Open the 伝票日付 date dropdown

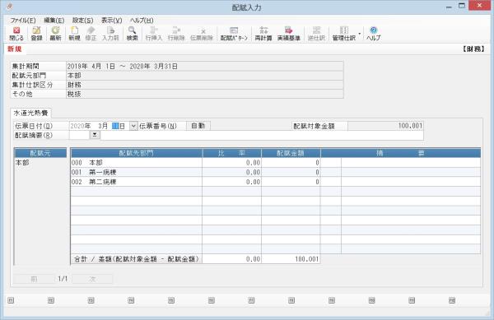[133, 126]
